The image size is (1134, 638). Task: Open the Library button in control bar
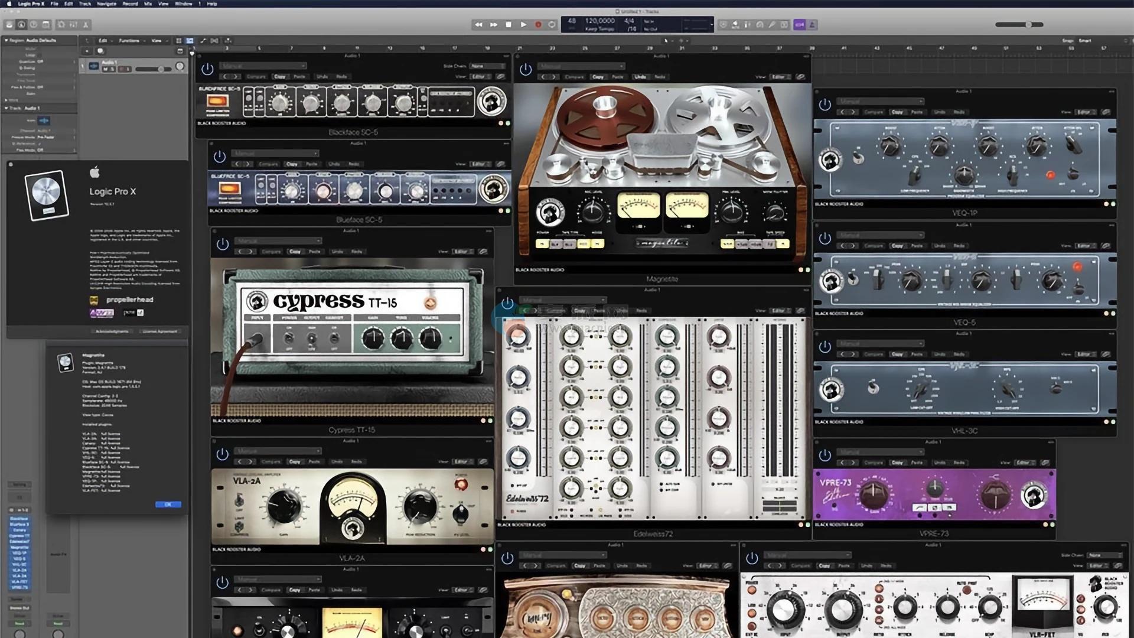pos(9,25)
